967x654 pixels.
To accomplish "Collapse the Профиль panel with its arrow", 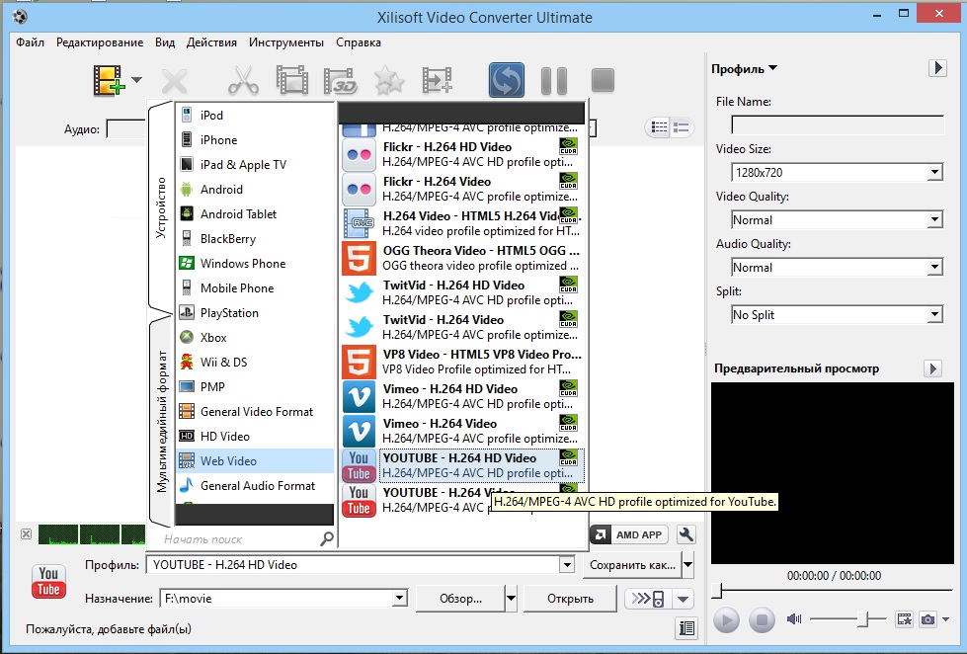I will point(937,68).
